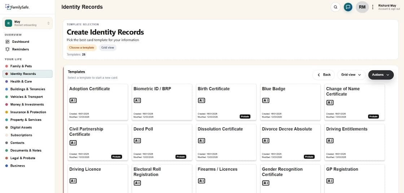This screenshot has height=193, width=404.
Task: Click the RM avatar circle
Action: (362, 7)
